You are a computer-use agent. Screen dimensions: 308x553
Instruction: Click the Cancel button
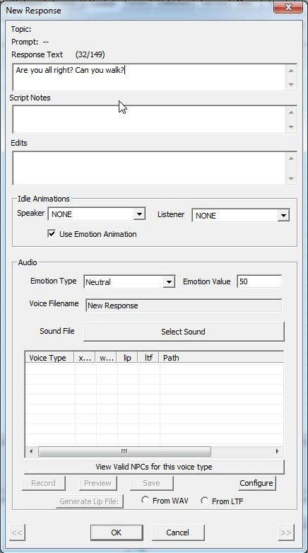[x=178, y=532]
